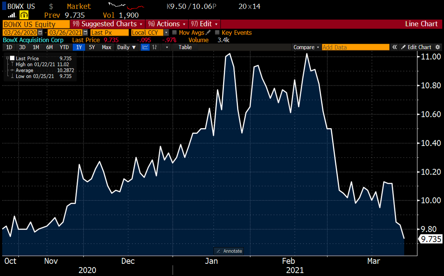Click the Local CCY field
This screenshot has height=276, width=444.
click(148, 33)
